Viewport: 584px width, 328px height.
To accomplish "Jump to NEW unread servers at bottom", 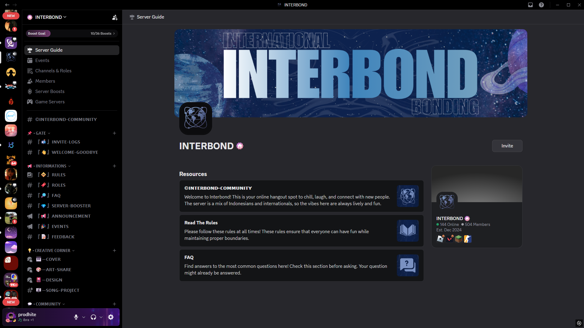I will point(11,302).
